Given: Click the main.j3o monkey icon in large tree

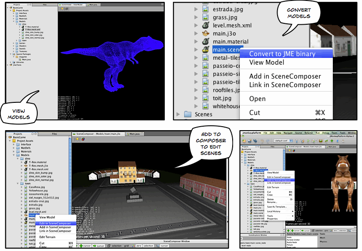Looking at the screenshot, I should click(206, 33).
